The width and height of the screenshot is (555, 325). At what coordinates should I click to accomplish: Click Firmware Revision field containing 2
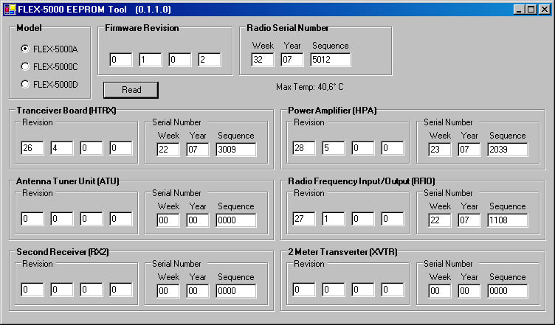coord(210,60)
